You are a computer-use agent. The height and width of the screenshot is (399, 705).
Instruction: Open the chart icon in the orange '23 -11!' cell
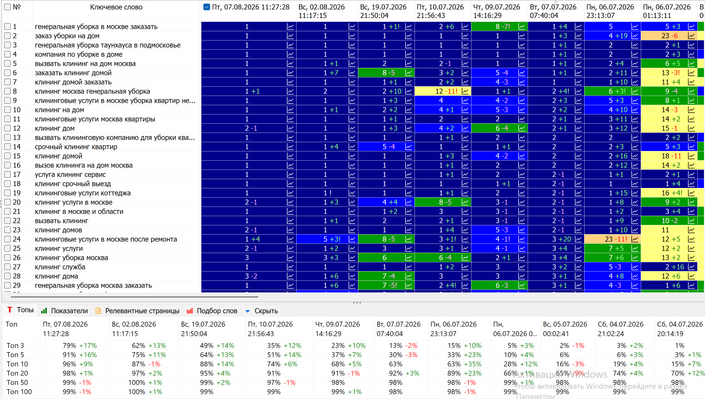tap(635, 239)
